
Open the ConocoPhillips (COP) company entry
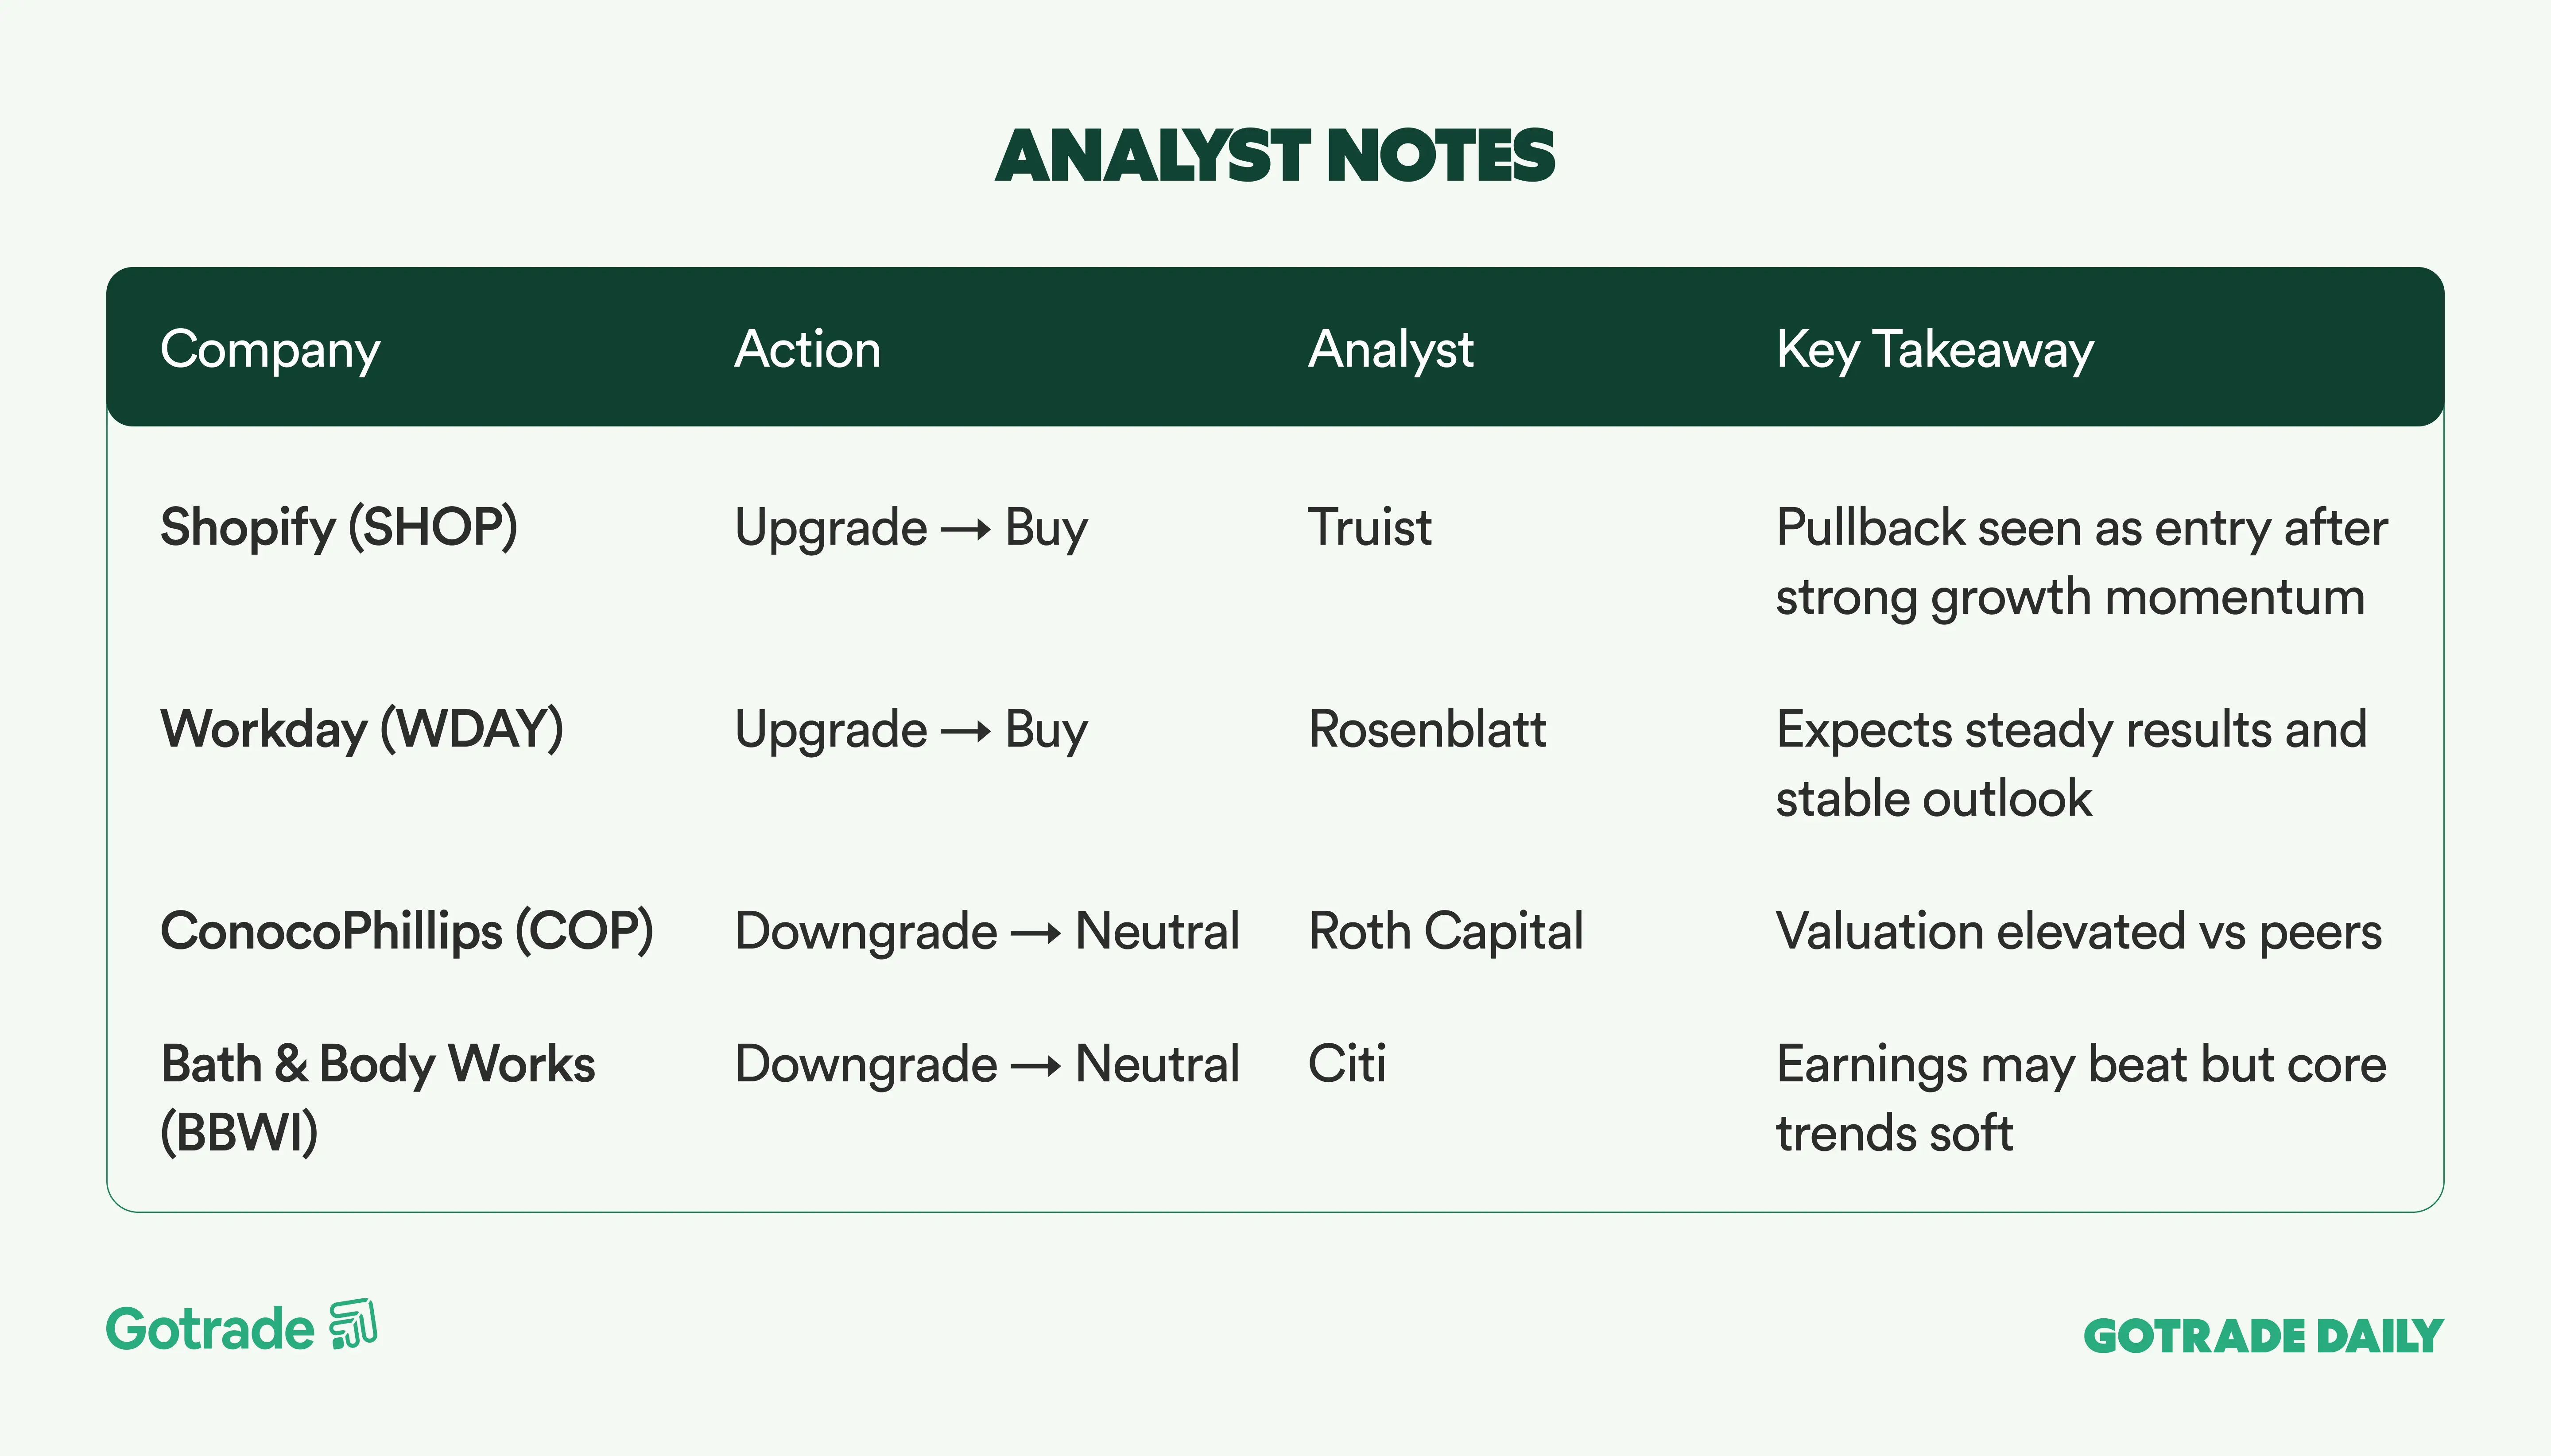tap(407, 931)
